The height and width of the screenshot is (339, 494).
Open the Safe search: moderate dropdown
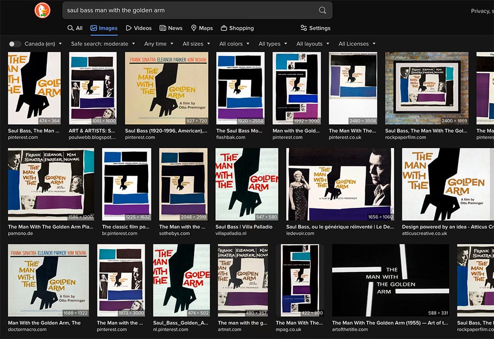coord(103,44)
